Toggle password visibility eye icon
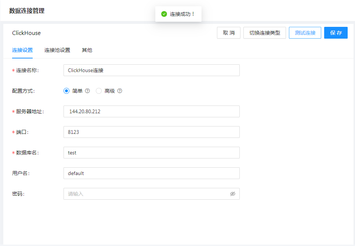The width and height of the screenshot is (355, 246). tap(232, 194)
